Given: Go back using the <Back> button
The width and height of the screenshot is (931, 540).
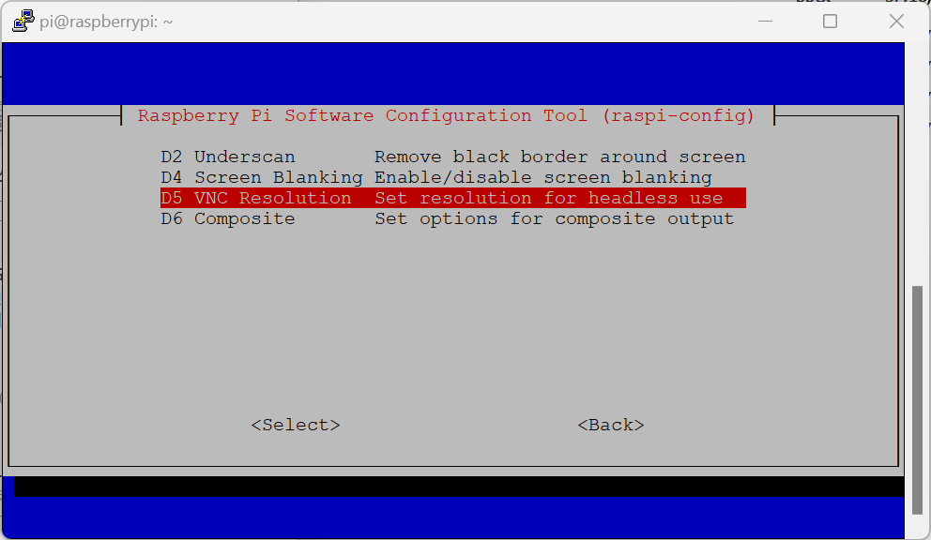Looking at the screenshot, I should coord(610,425).
